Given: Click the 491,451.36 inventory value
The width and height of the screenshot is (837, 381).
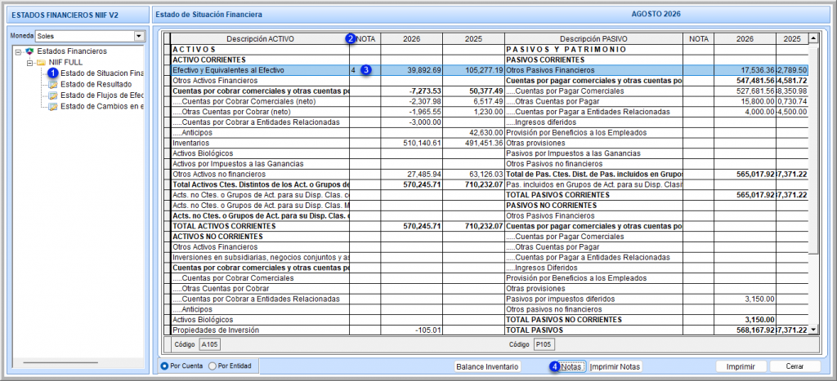Looking at the screenshot, I should 473,143.
